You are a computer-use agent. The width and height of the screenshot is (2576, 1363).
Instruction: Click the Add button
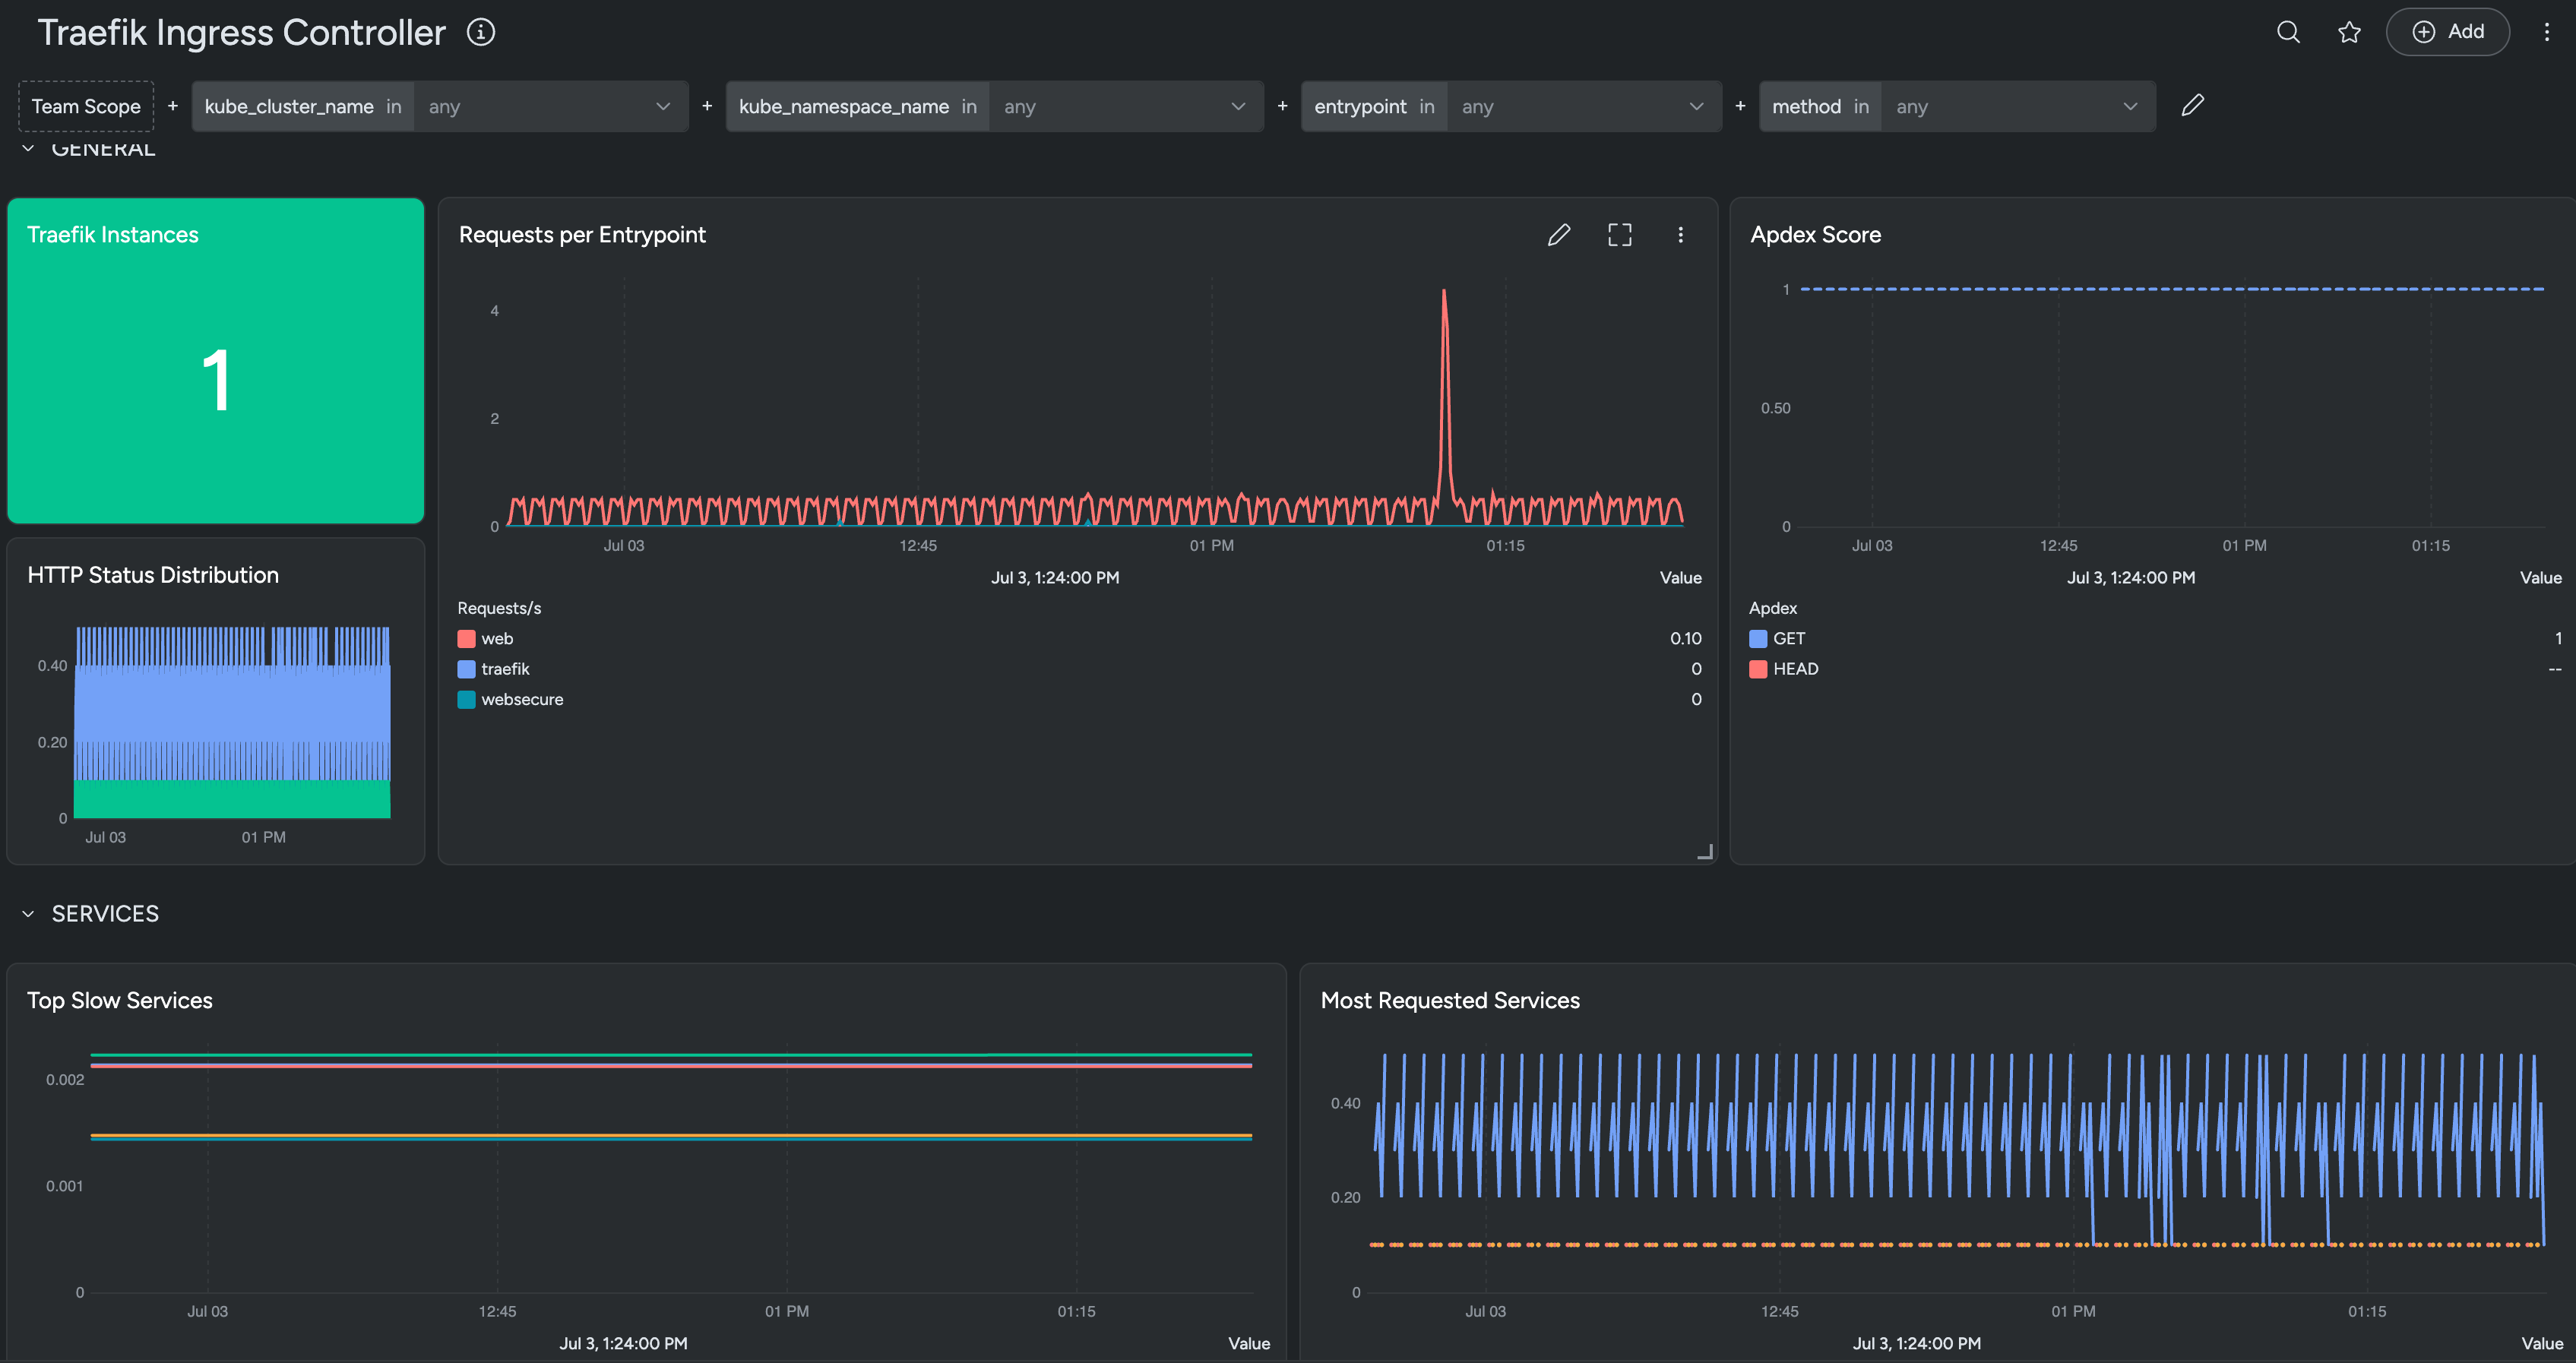coord(2447,32)
